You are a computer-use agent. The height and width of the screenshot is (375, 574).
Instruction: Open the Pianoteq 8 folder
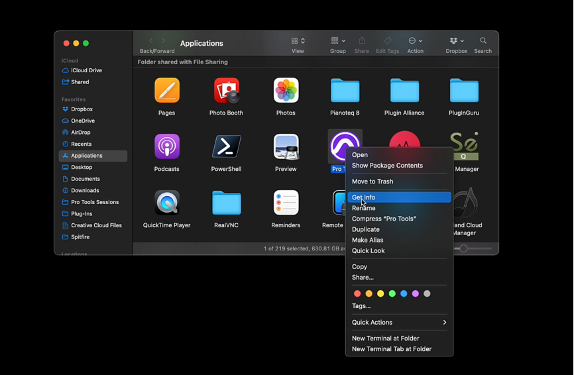click(345, 90)
